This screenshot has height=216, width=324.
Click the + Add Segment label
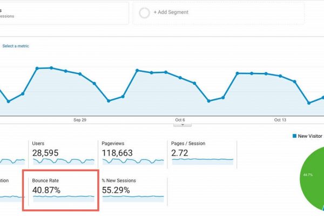(171, 12)
